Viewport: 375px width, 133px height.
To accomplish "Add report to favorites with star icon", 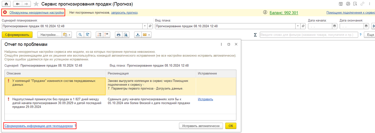I will click(x=36, y=4).
